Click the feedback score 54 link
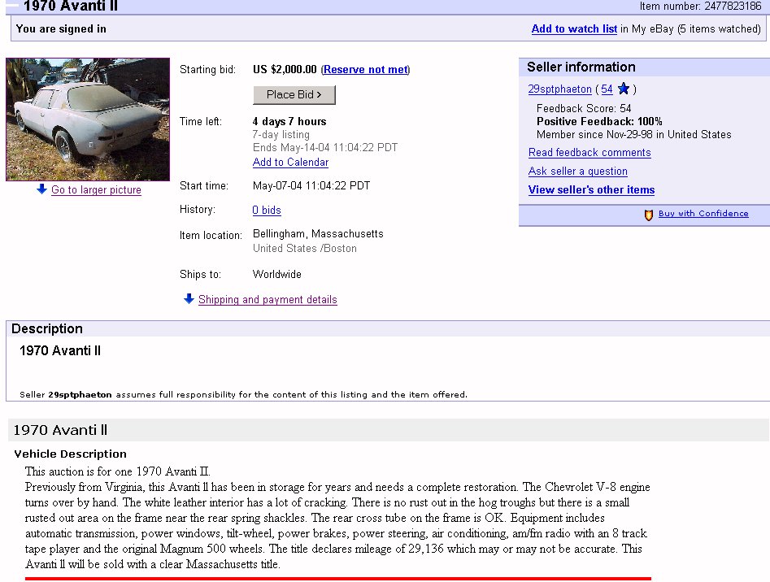The image size is (770, 582). [x=607, y=89]
